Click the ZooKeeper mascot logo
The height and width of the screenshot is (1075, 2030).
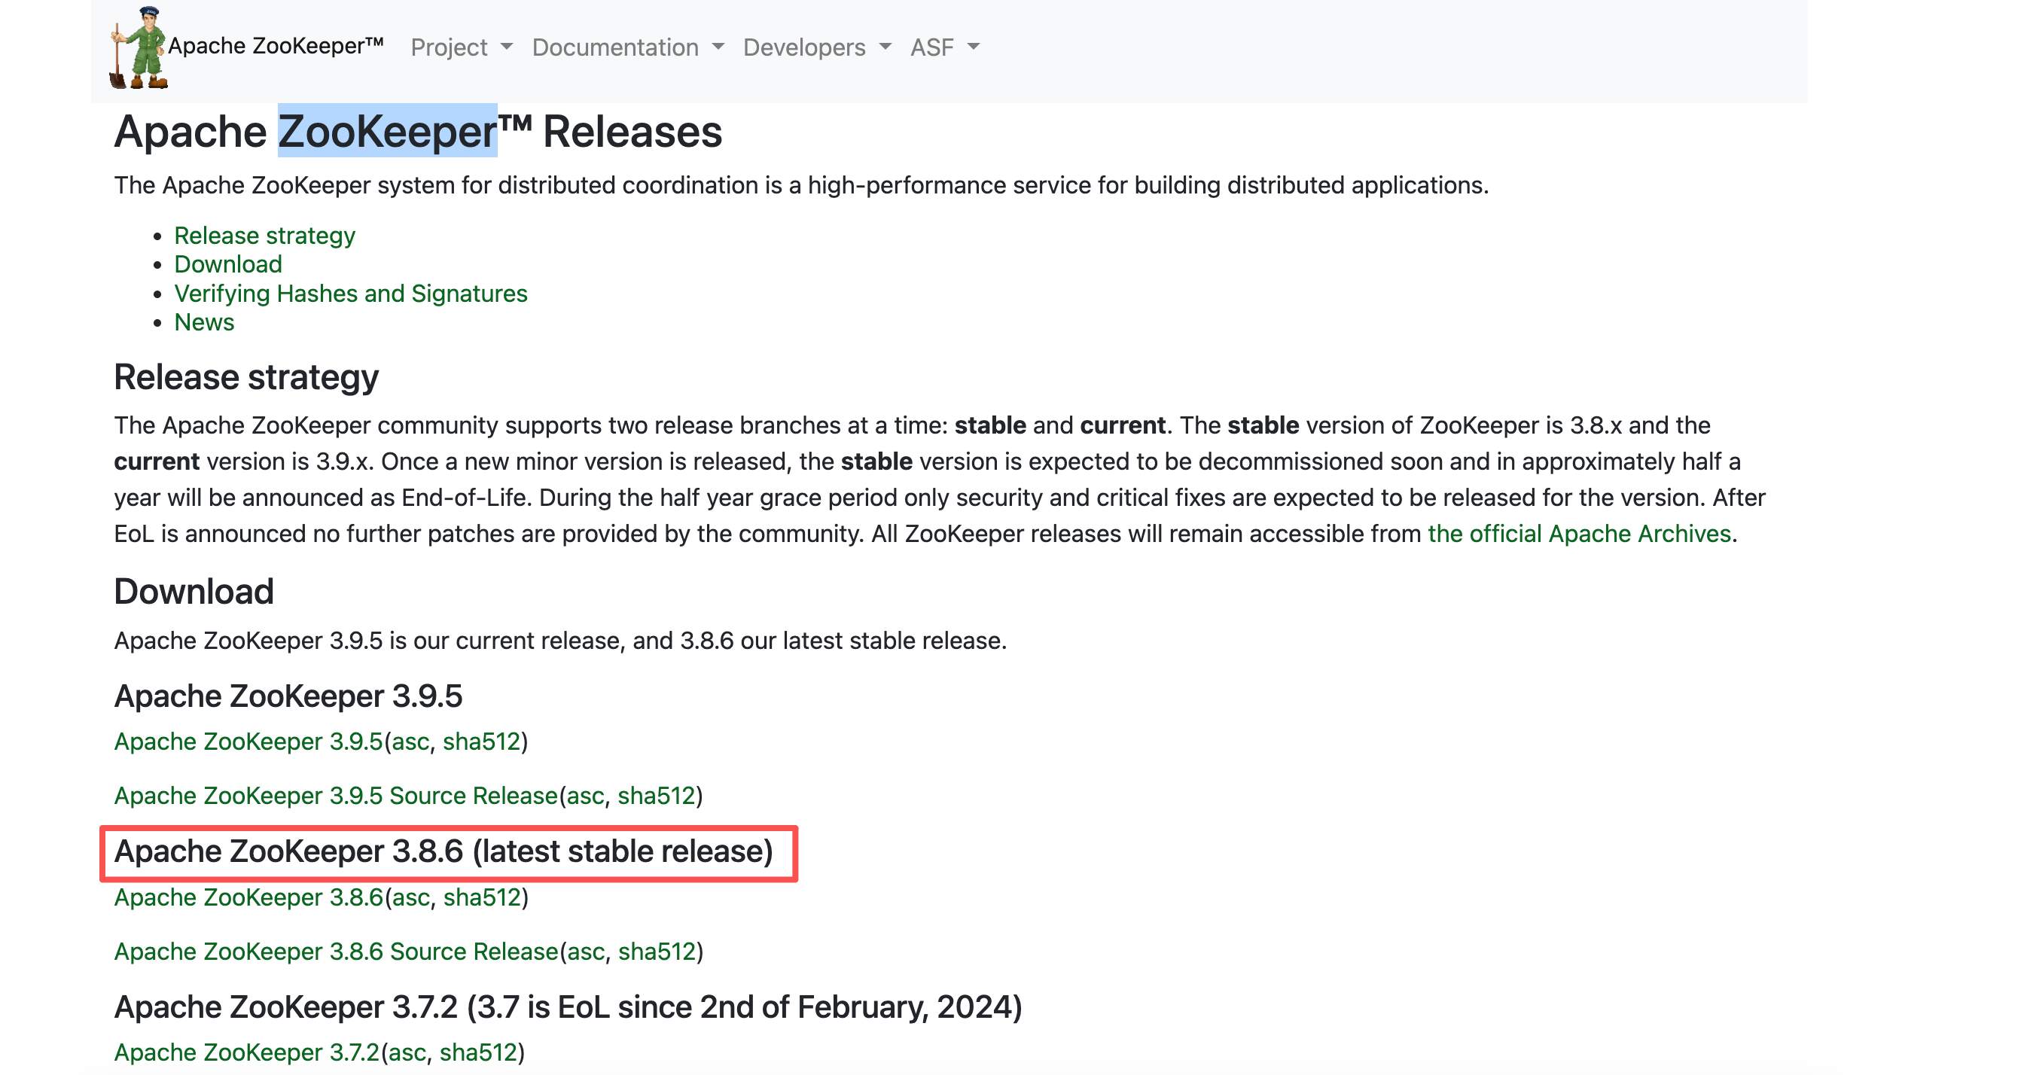pos(139,47)
